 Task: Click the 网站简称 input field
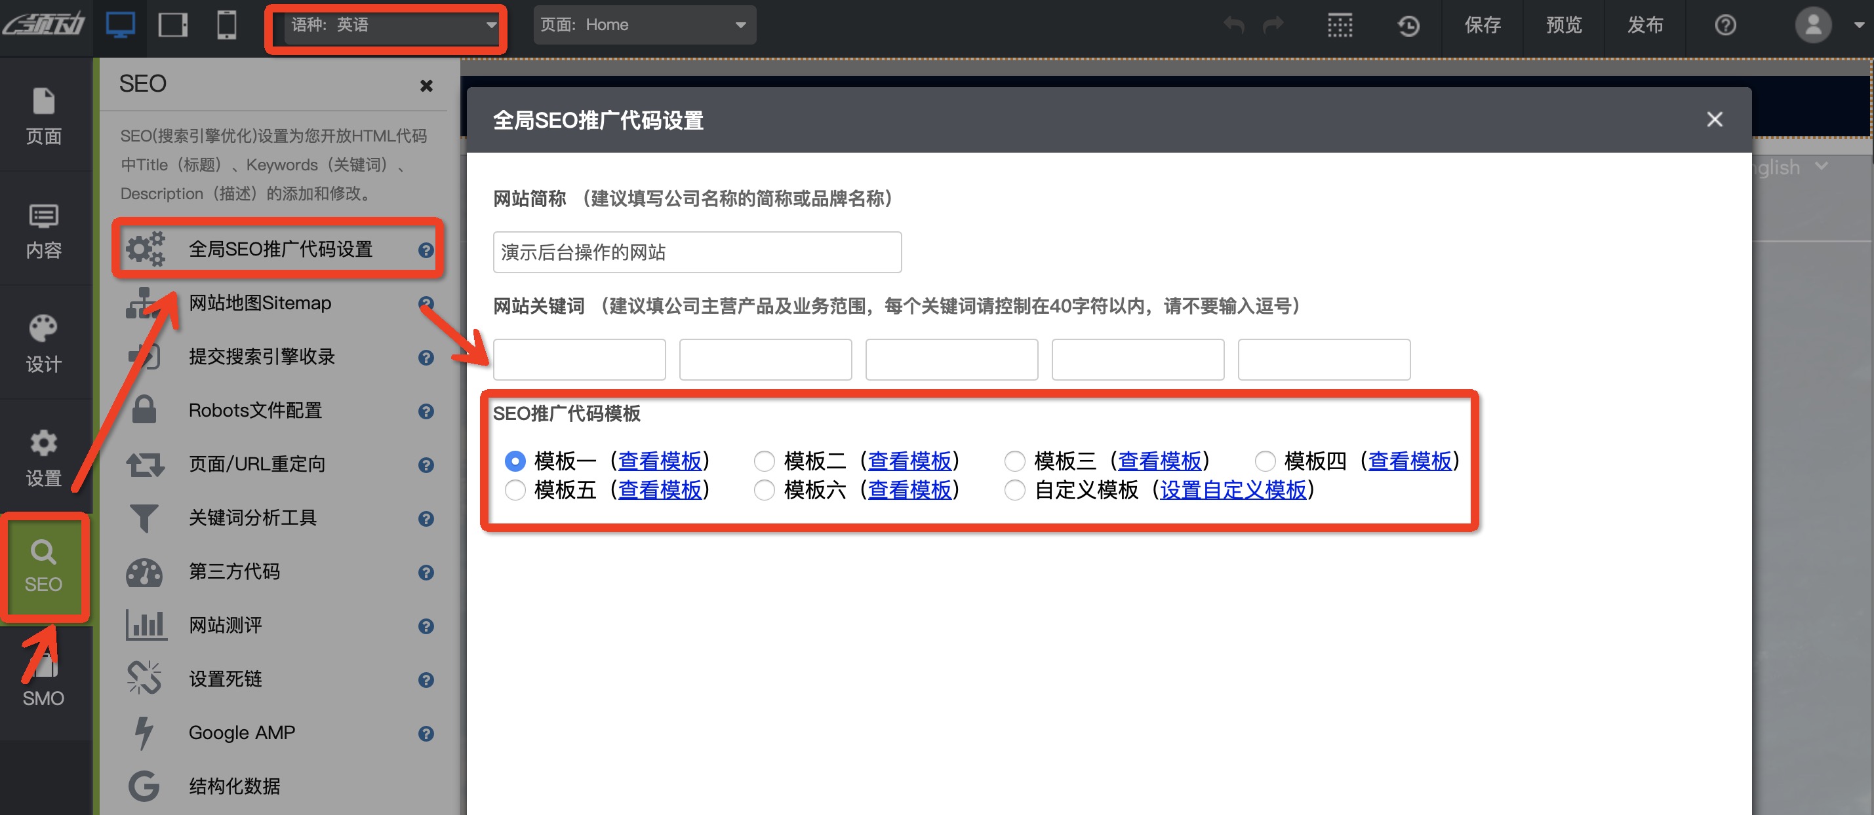(696, 252)
